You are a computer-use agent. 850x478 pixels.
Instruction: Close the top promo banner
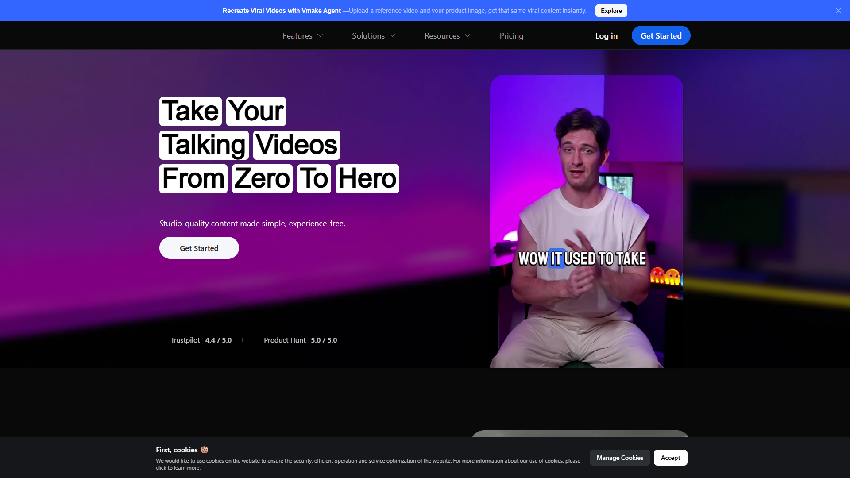pos(838,11)
